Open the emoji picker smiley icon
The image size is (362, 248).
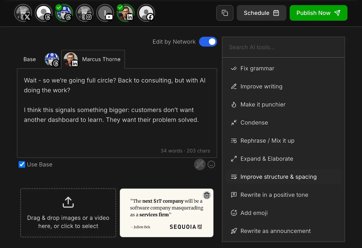(211, 164)
